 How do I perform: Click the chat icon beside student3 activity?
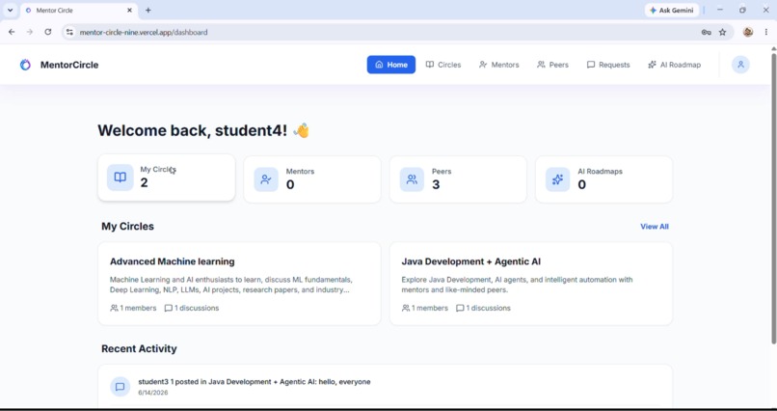pos(120,387)
